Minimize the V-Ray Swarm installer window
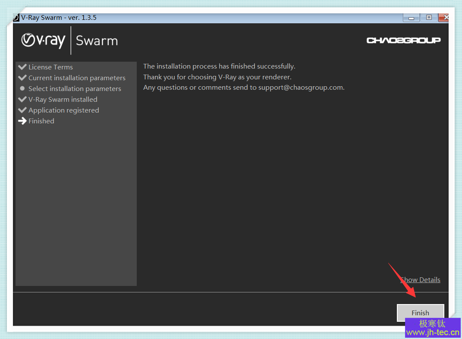462x339 pixels. pos(412,18)
